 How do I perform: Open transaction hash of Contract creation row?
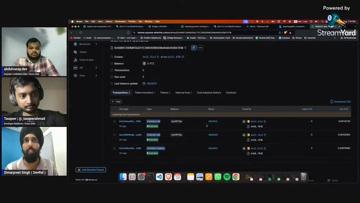point(130,148)
